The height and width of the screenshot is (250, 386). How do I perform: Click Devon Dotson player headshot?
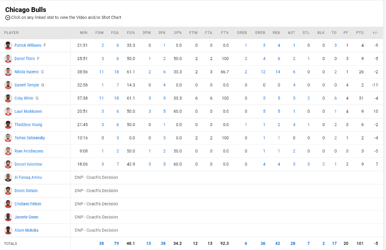[8, 191]
